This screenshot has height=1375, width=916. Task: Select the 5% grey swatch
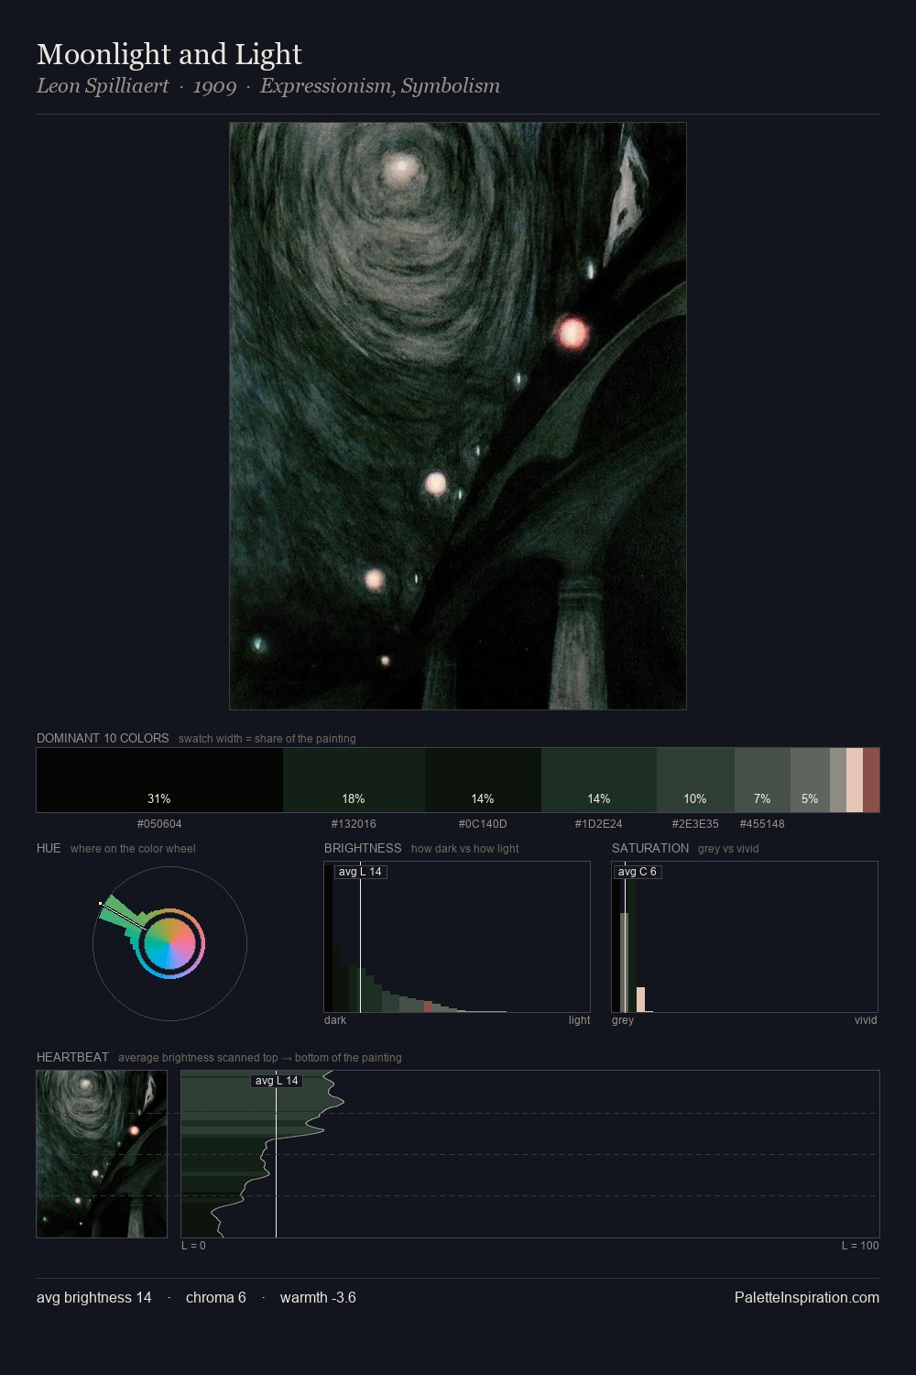click(810, 780)
